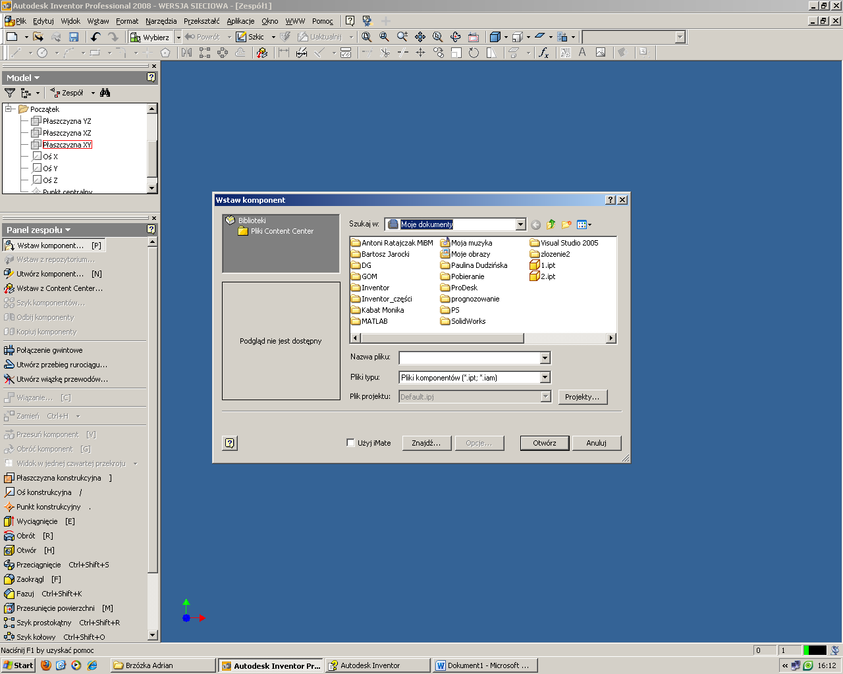Click the Up One Level folder icon
The height and width of the screenshot is (674, 843).
tap(551, 224)
